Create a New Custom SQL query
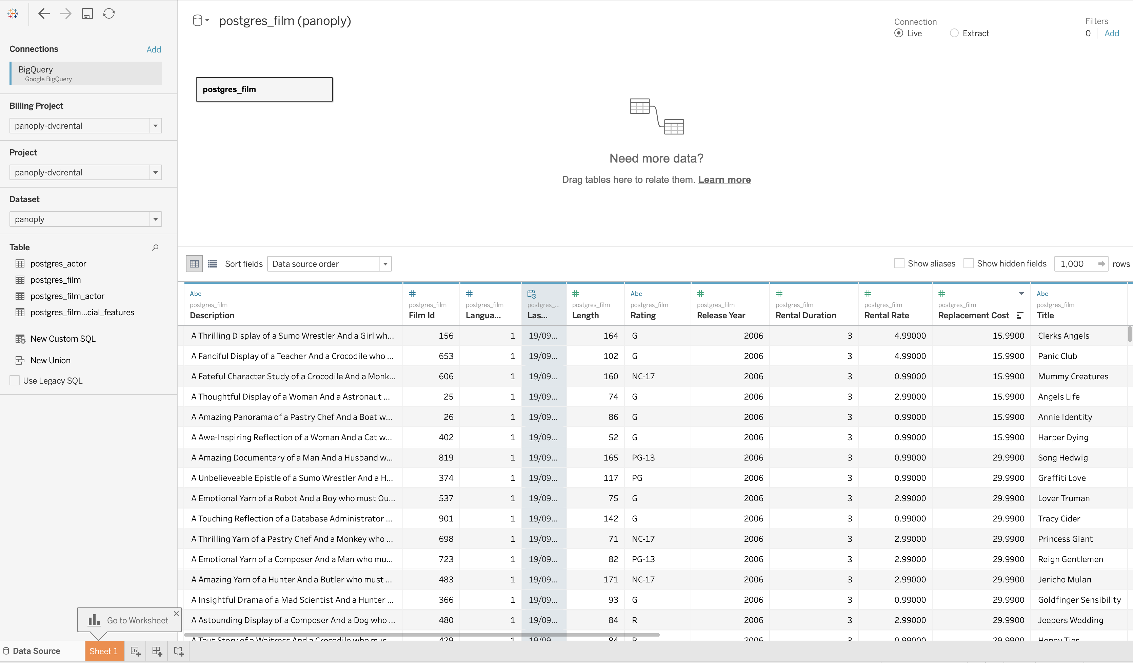The height and width of the screenshot is (663, 1133). (62, 338)
